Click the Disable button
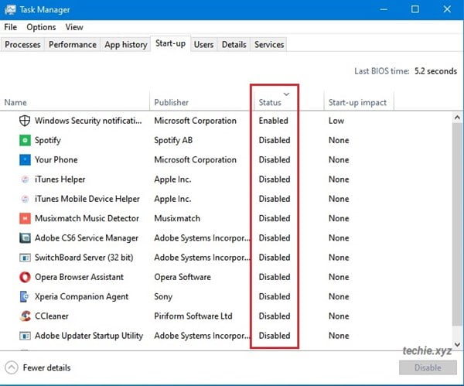464x386 pixels. [x=428, y=367]
